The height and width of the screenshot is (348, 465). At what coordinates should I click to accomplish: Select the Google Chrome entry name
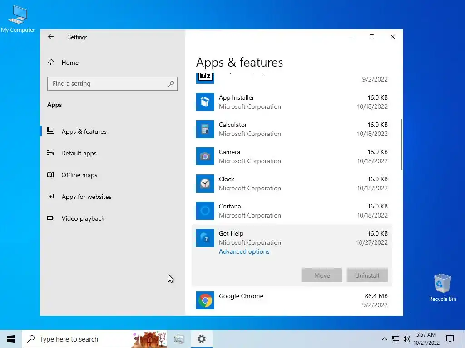pos(241,296)
